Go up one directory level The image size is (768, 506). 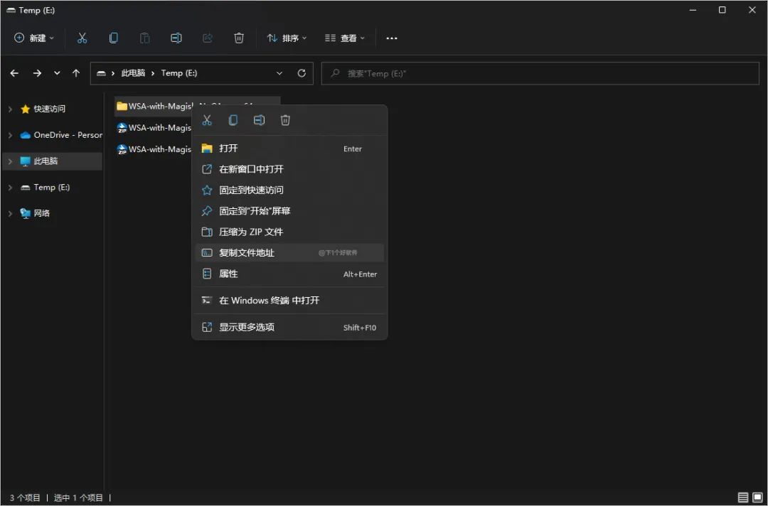76,73
